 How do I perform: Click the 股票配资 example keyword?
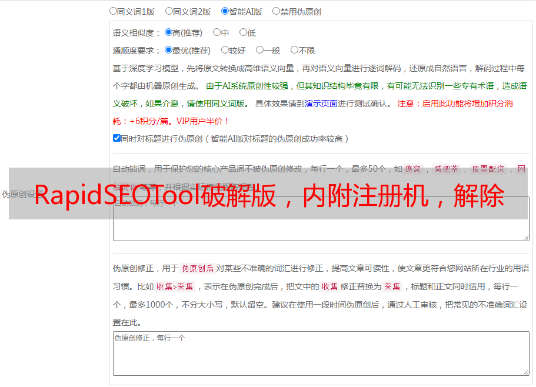click(488, 169)
